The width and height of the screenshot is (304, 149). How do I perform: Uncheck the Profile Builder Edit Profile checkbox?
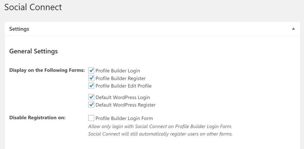[x=91, y=86]
